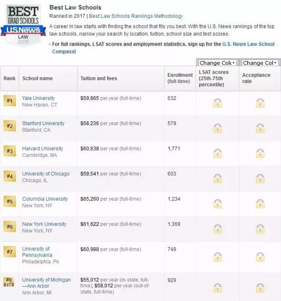Click acceptance rate lock for University of Chicago
The image size is (281, 301).
point(260,178)
